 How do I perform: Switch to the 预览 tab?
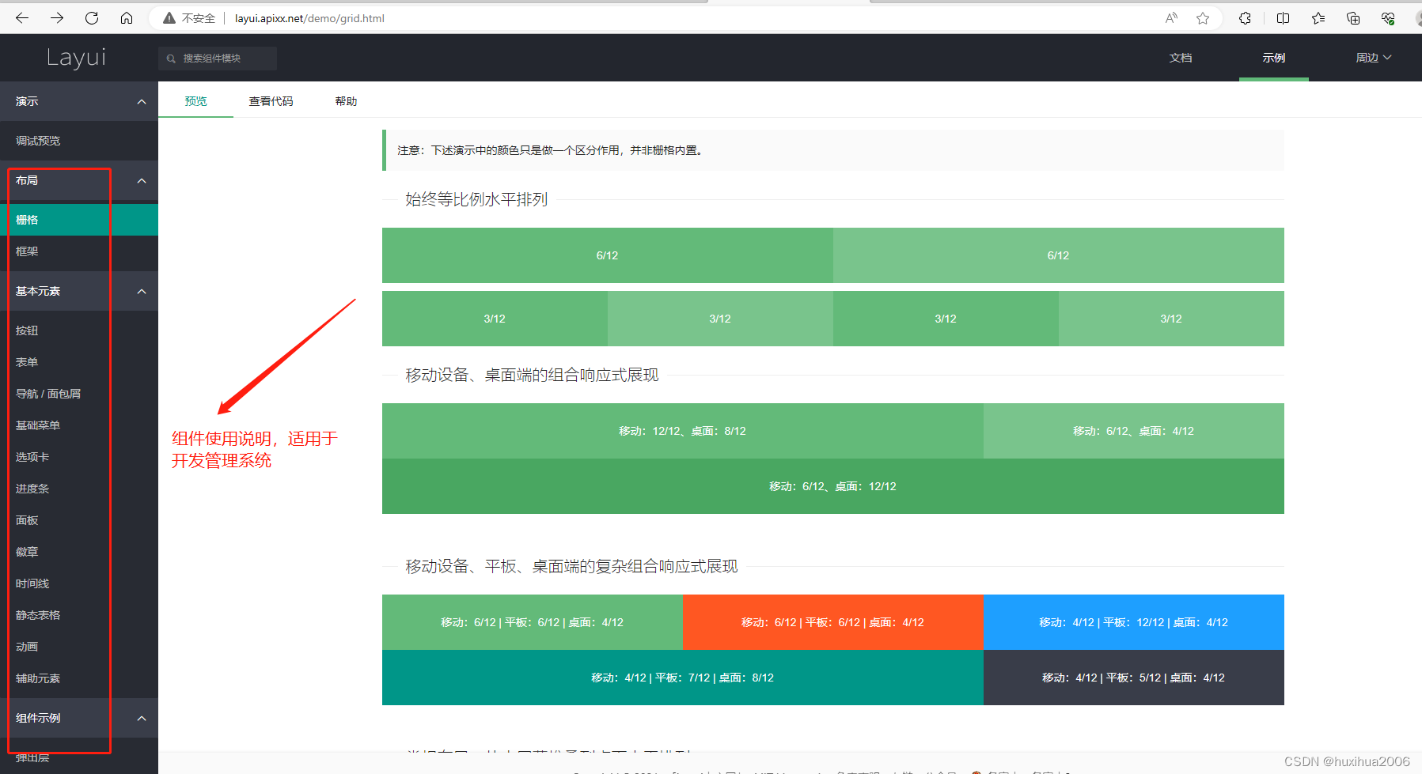coord(196,101)
